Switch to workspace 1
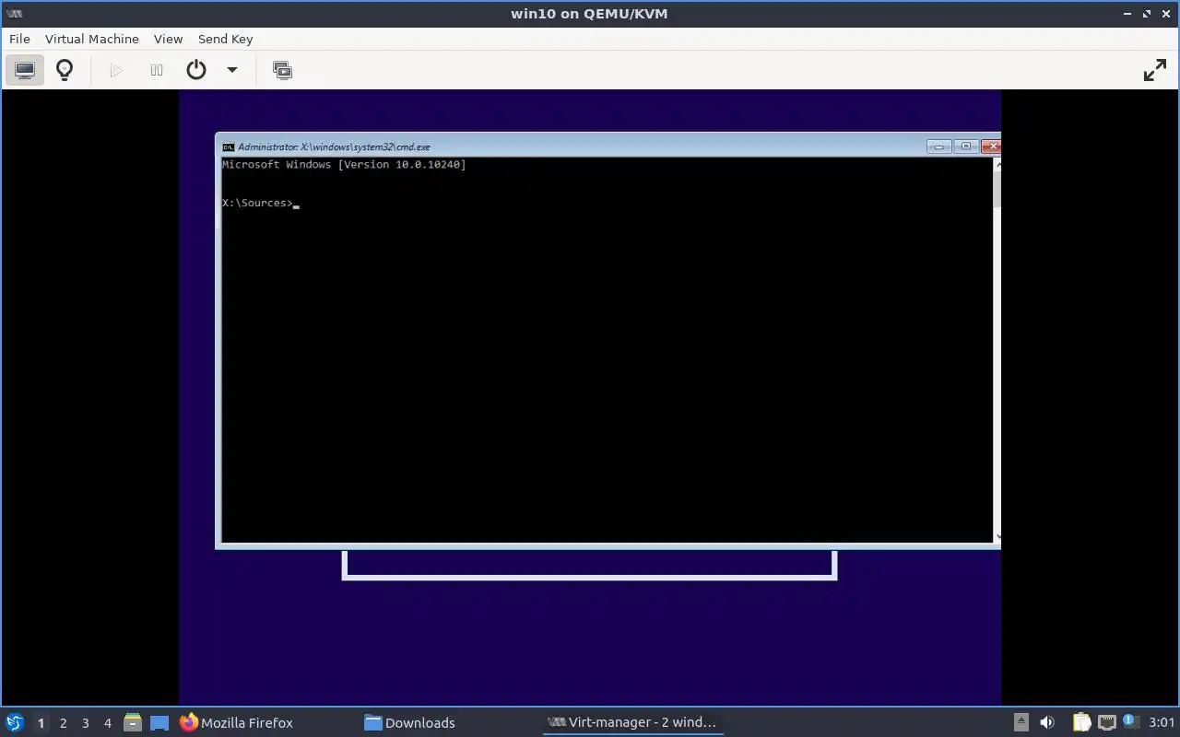 tap(41, 723)
